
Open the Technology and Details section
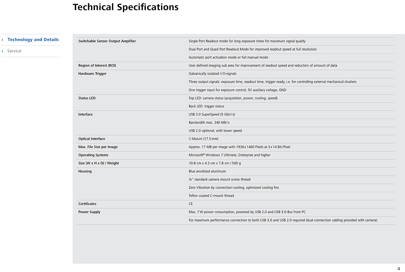(33, 40)
